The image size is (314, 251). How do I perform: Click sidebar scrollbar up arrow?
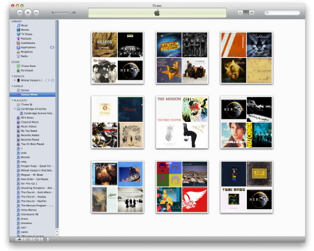coord(57,231)
